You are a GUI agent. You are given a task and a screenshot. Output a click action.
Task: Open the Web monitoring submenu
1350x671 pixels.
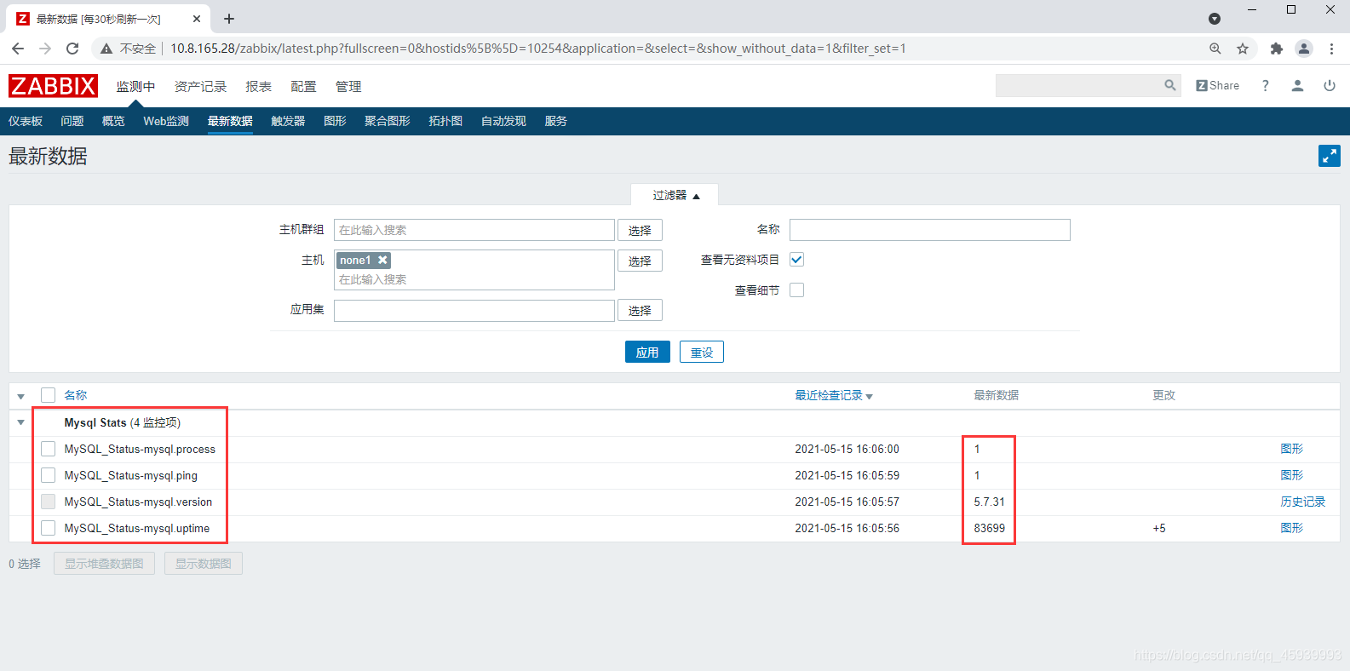click(166, 121)
